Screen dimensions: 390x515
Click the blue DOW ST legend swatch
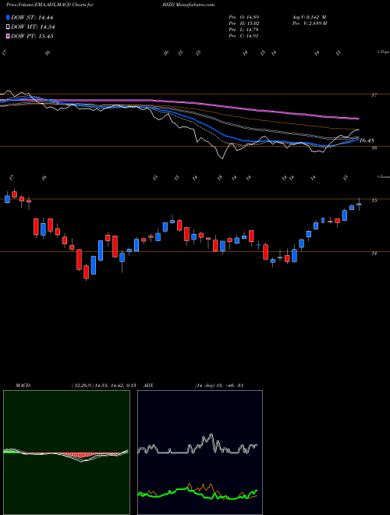pyautogui.click(x=8, y=17)
